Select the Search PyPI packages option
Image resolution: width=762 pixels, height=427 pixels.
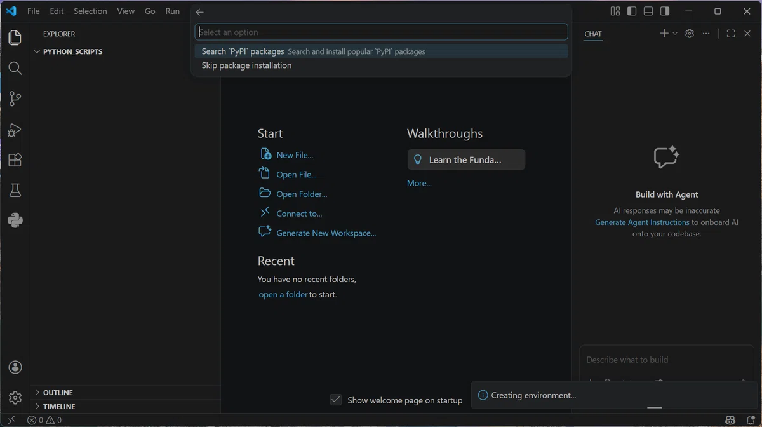tap(381, 51)
